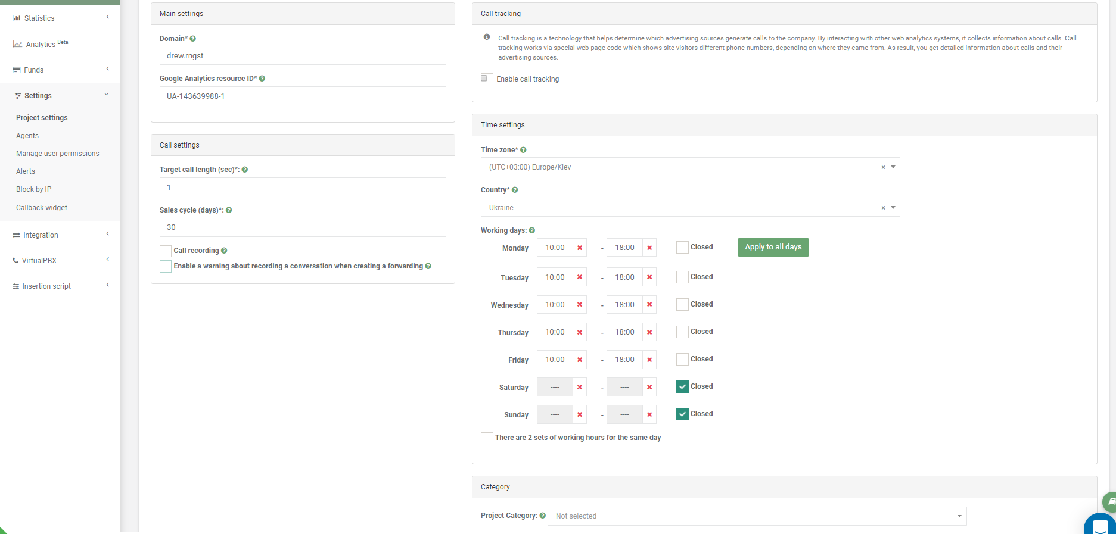Mark Monday as Closed

(x=682, y=248)
